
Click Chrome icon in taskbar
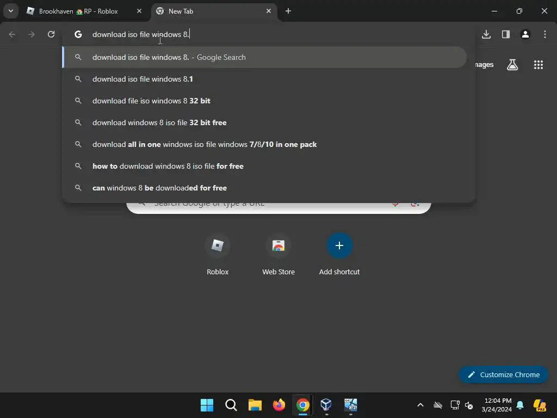point(302,405)
